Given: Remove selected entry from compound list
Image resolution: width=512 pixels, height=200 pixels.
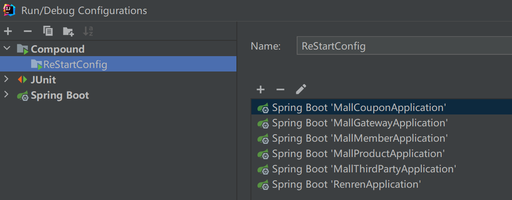Looking at the screenshot, I should coord(280,90).
